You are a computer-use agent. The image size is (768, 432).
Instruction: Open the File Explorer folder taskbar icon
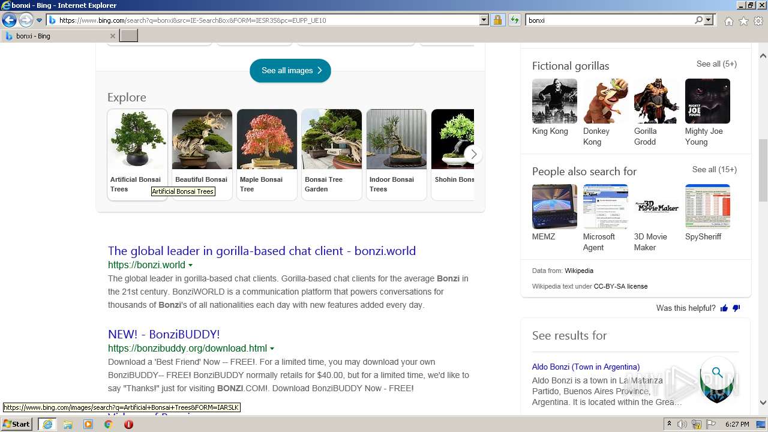pos(68,424)
